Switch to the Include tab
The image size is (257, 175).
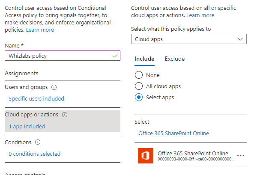tap(144, 59)
